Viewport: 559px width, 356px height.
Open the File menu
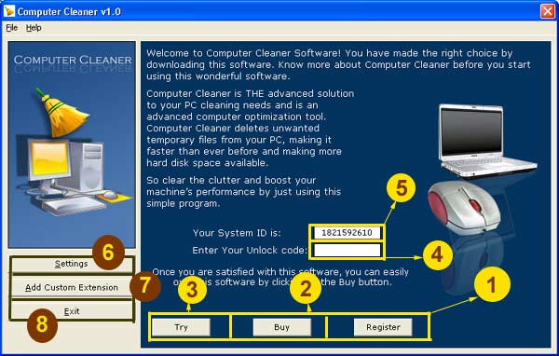(x=11, y=28)
